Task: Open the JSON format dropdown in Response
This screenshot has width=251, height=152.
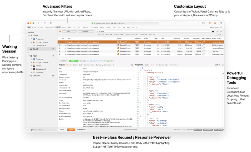Action: tap(217, 65)
